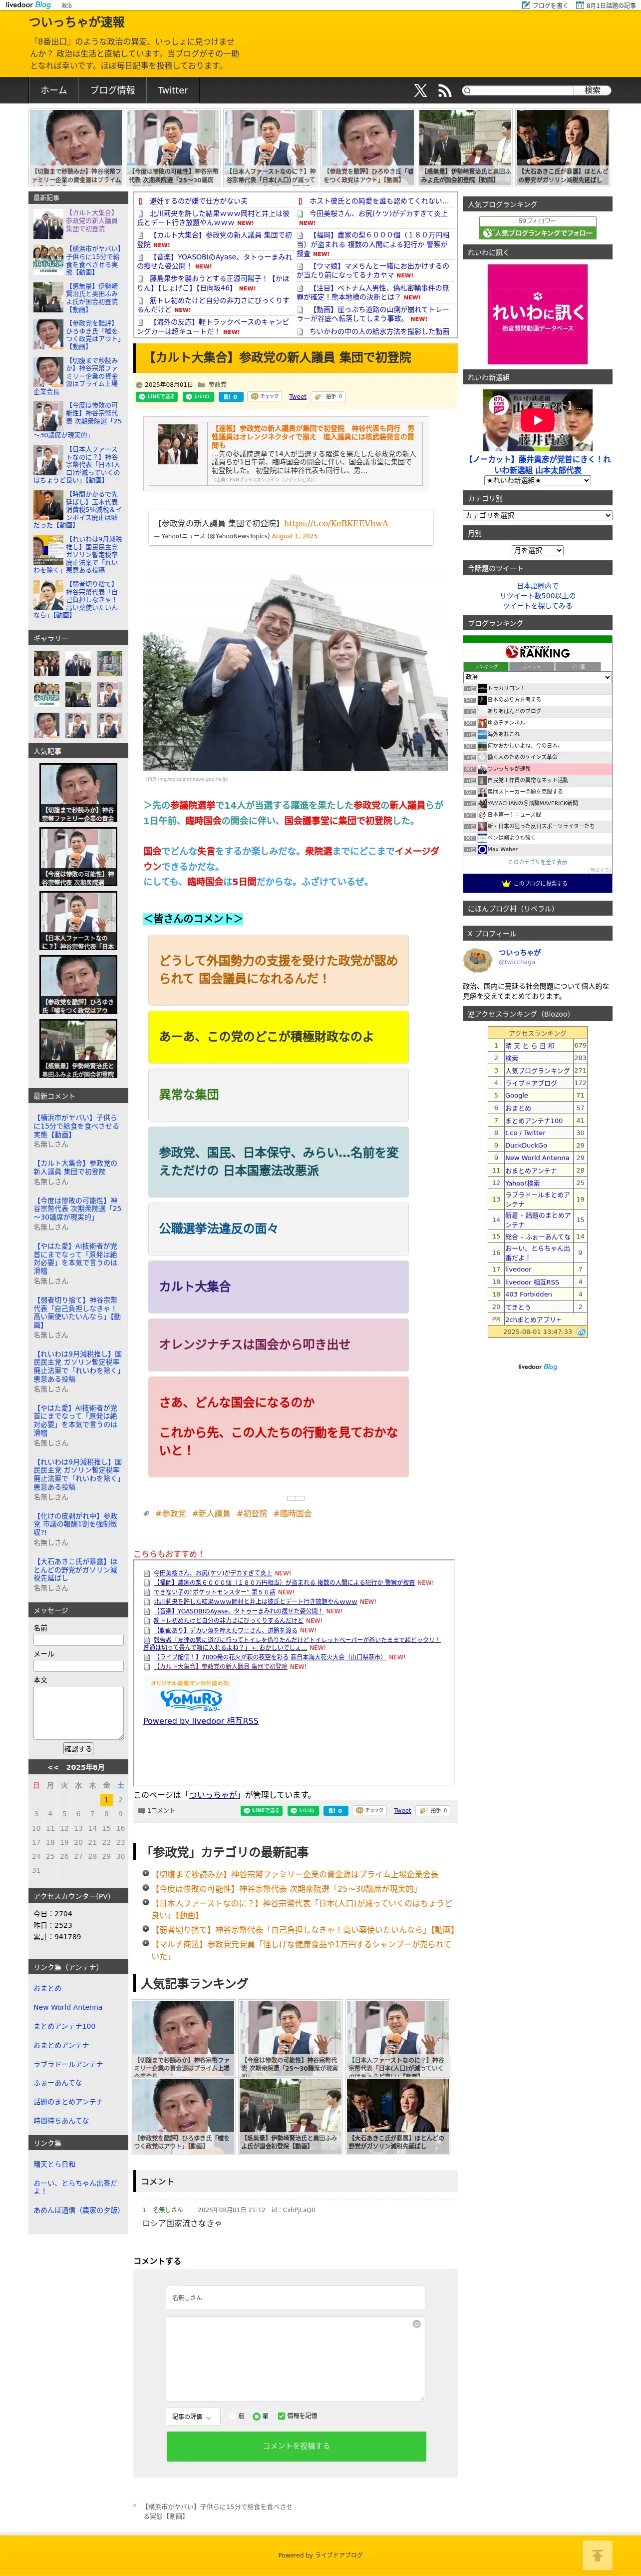Image resolution: width=641 pixels, height=2576 pixels.
Task: Click the 'れいわに訊く' pink banner
Action: click(537, 314)
